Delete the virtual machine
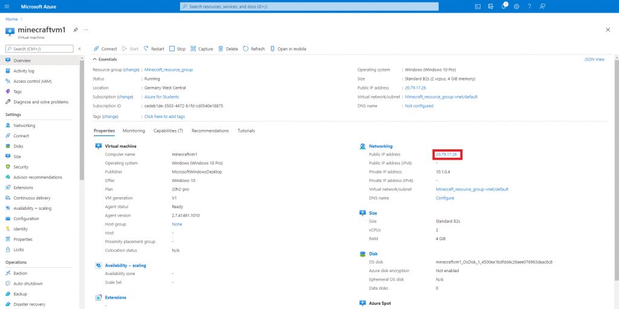The width and height of the screenshot is (619, 309). [x=228, y=48]
